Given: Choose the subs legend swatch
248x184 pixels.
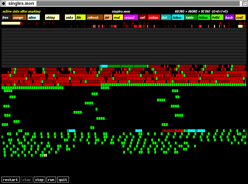Looking at the screenshot, I should [x=70, y=18].
